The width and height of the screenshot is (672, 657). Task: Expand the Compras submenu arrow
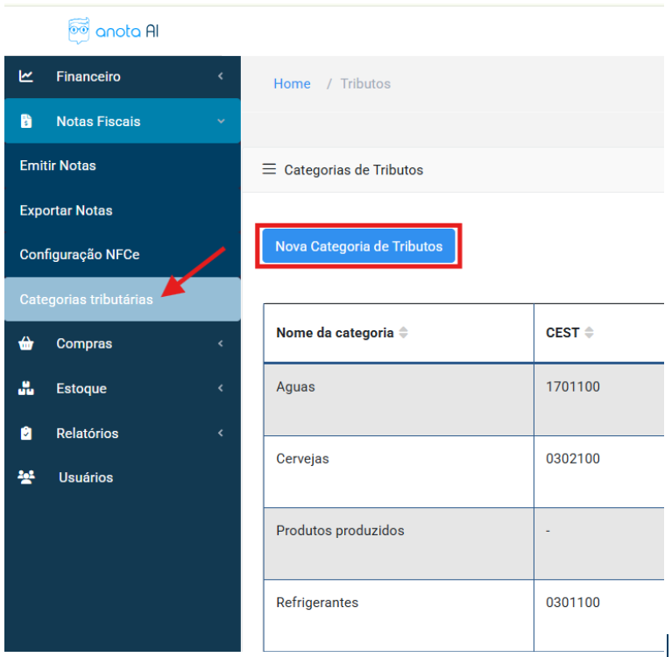click(x=221, y=344)
